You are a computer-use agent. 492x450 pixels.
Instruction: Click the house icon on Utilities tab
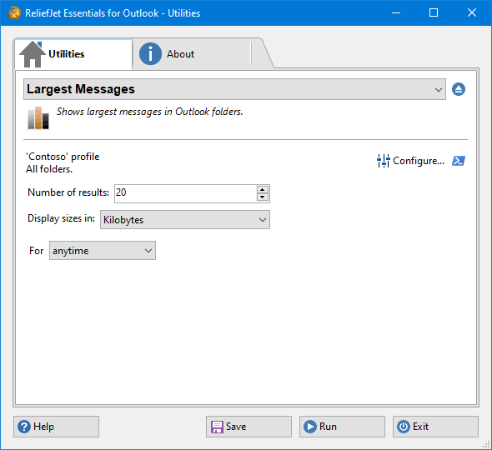point(32,54)
